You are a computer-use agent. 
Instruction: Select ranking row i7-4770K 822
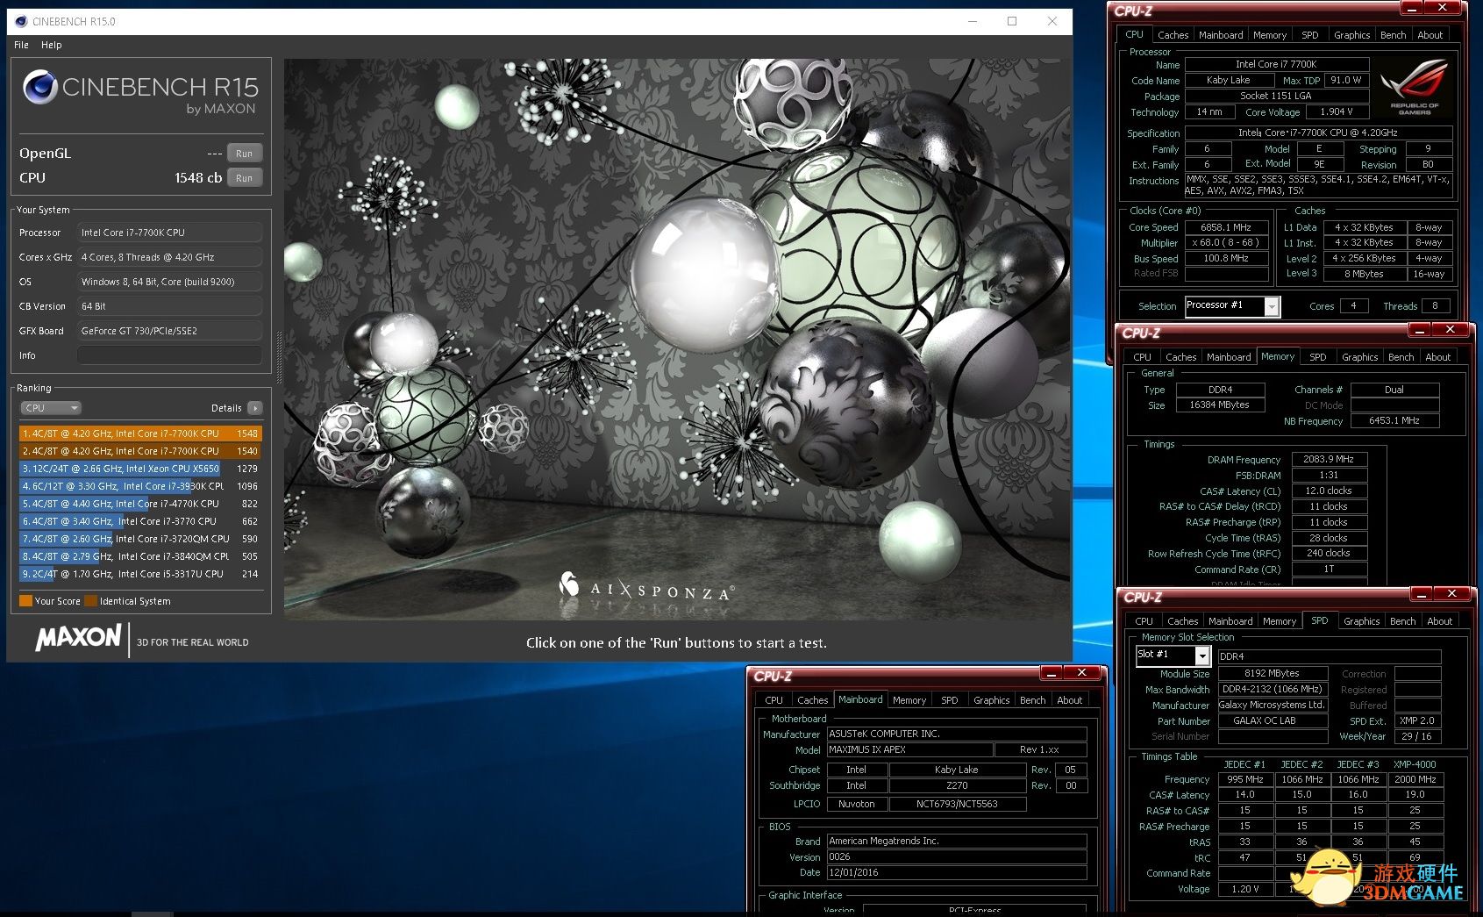140,504
